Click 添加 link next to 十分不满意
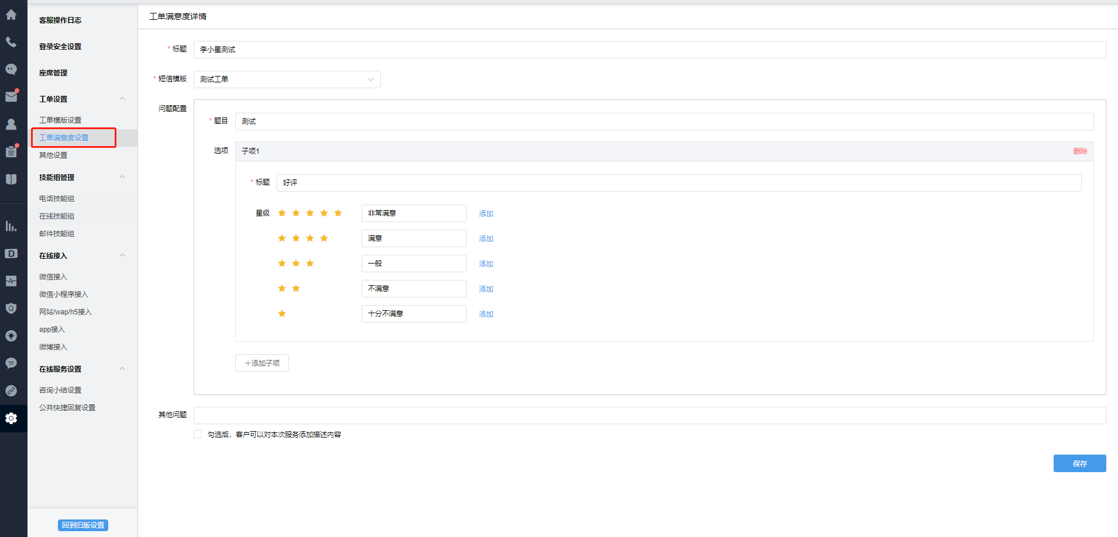Screen dimensions: 1118x537 [x=486, y=314]
